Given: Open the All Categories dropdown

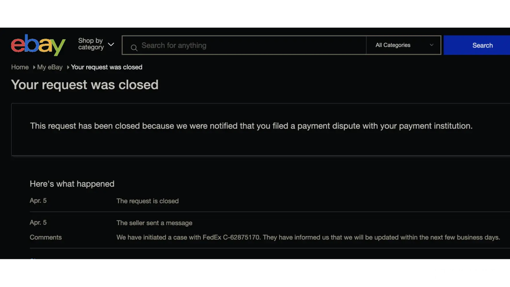Looking at the screenshot, I should (x=393, y=45).
